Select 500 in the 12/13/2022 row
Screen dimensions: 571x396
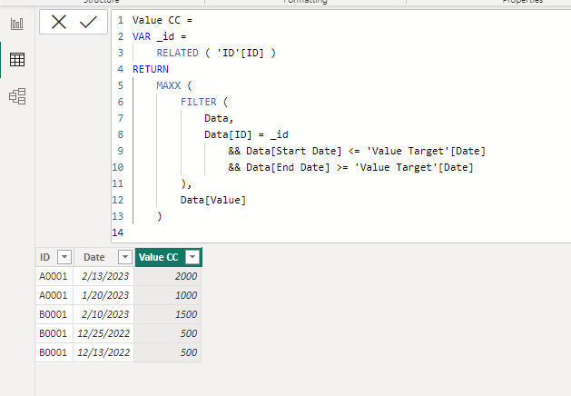coord(168,352)
